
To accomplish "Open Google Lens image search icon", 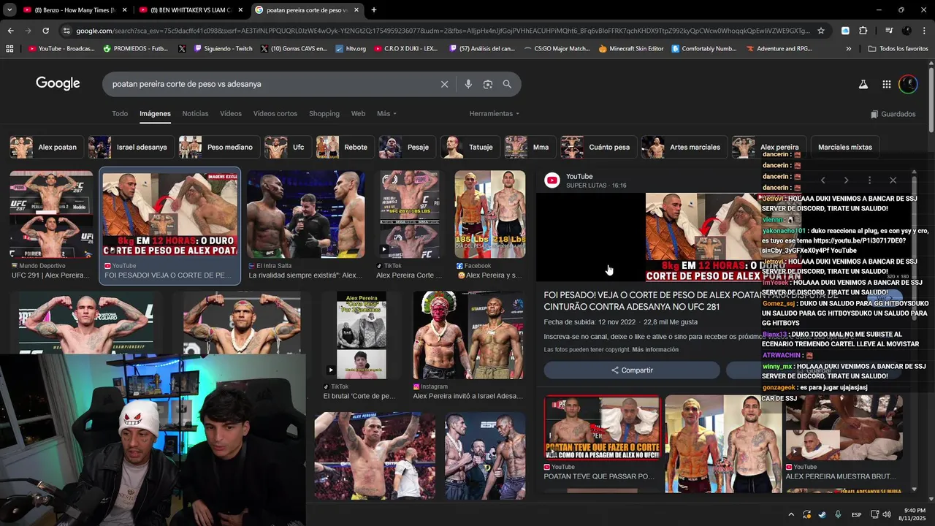I will [x=488, y=84].
